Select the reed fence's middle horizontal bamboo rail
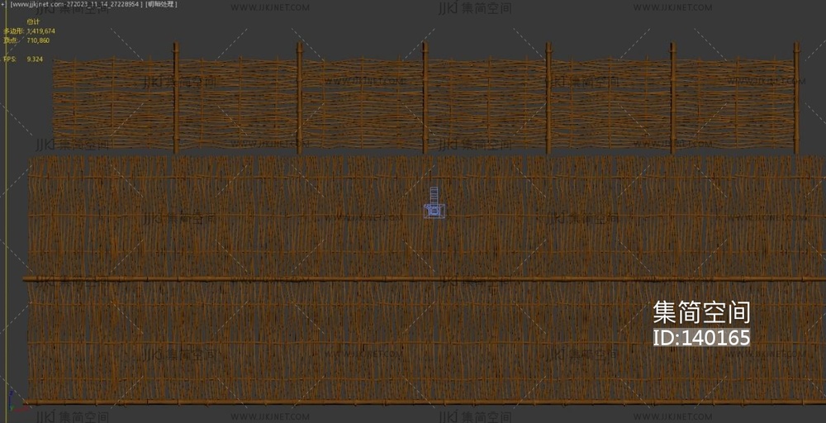 (413, 279)
